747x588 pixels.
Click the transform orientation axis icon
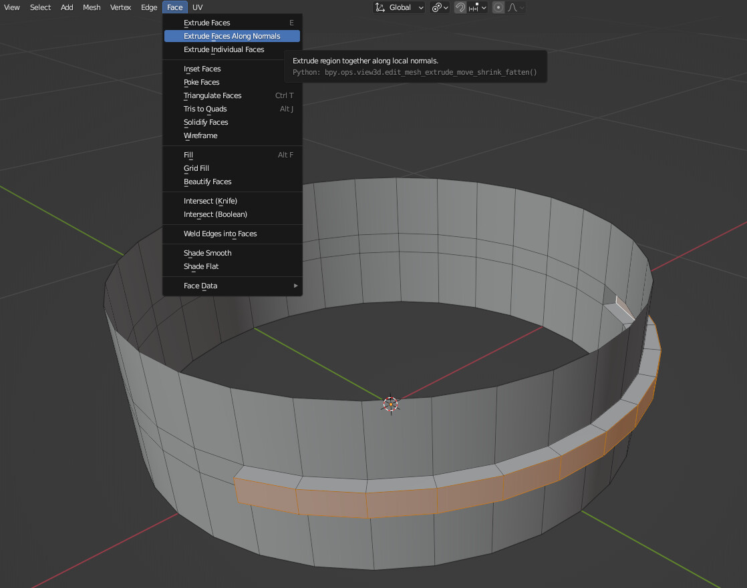[380, 7]
